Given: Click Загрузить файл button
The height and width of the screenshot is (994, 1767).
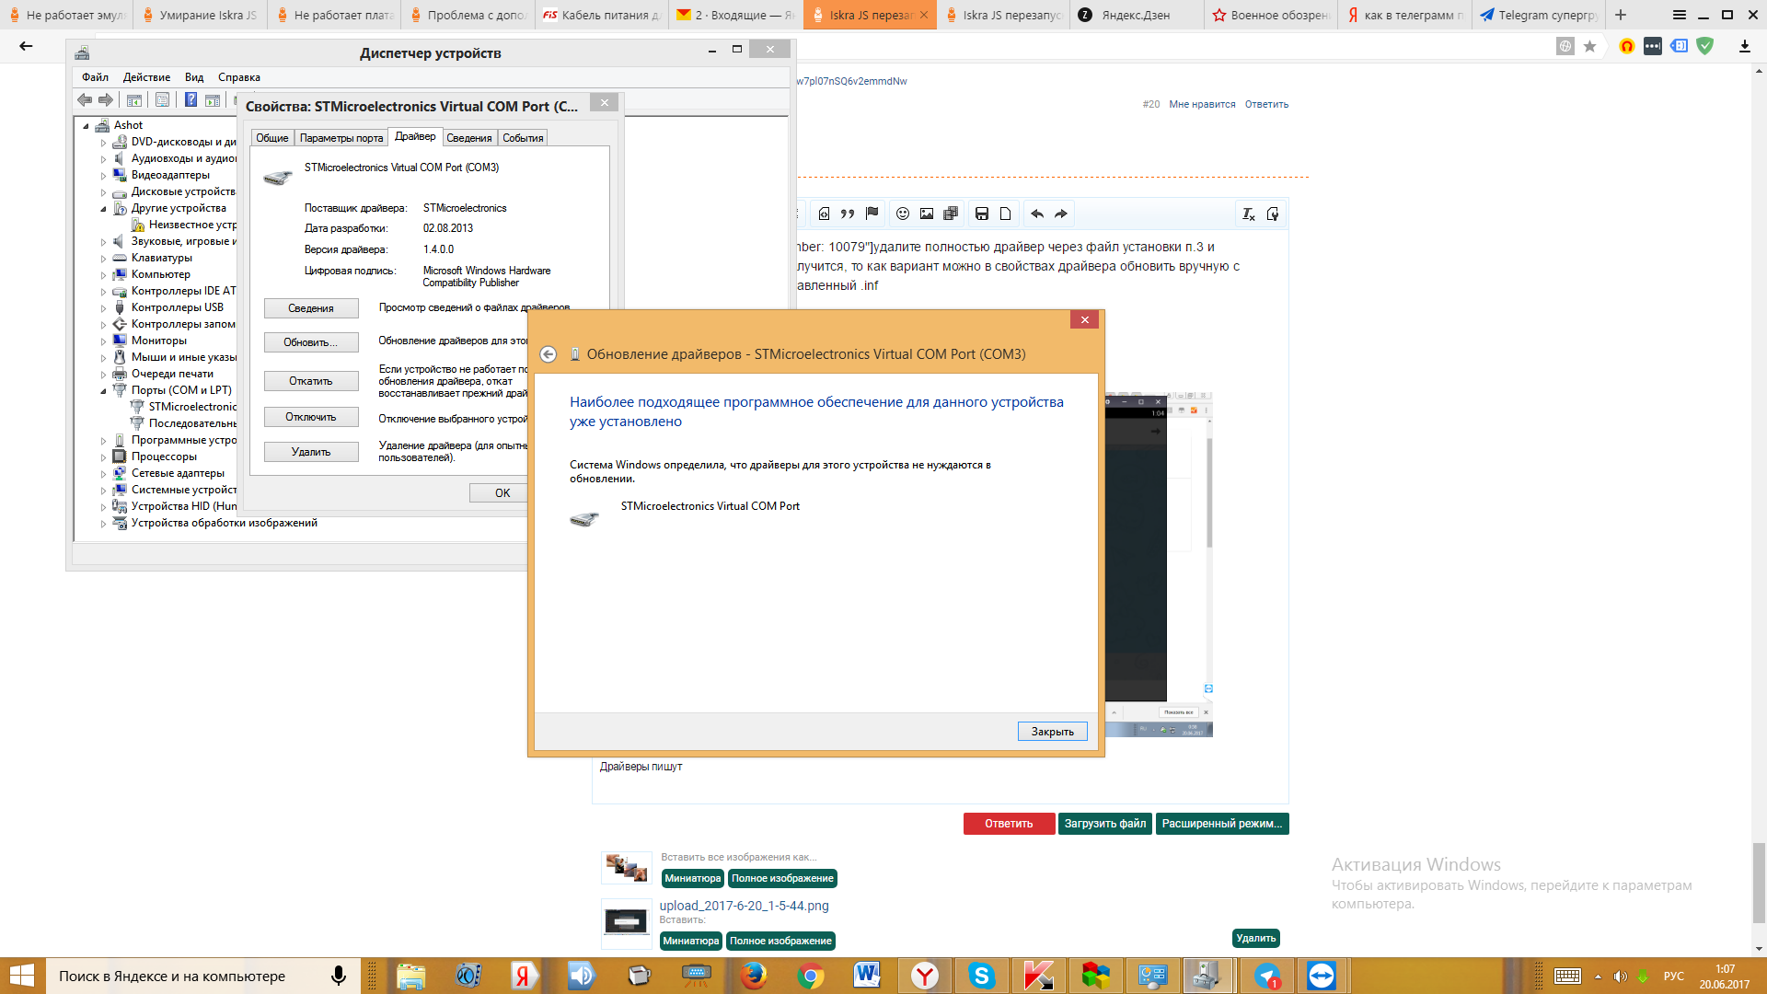Looking at the screenshot, I should (x=1105, y=824).
